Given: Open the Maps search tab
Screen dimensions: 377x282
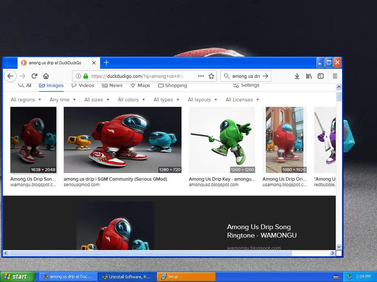Looking at the screenshot, I should point(140,85).
